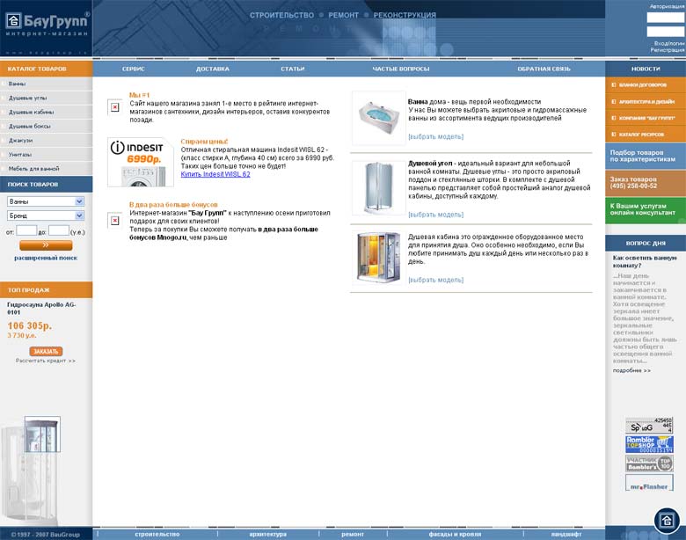Open the 'Как осветить ванную комнату?' heading
This screenshot has height=540, width=686.
click(x=645, y=262)
